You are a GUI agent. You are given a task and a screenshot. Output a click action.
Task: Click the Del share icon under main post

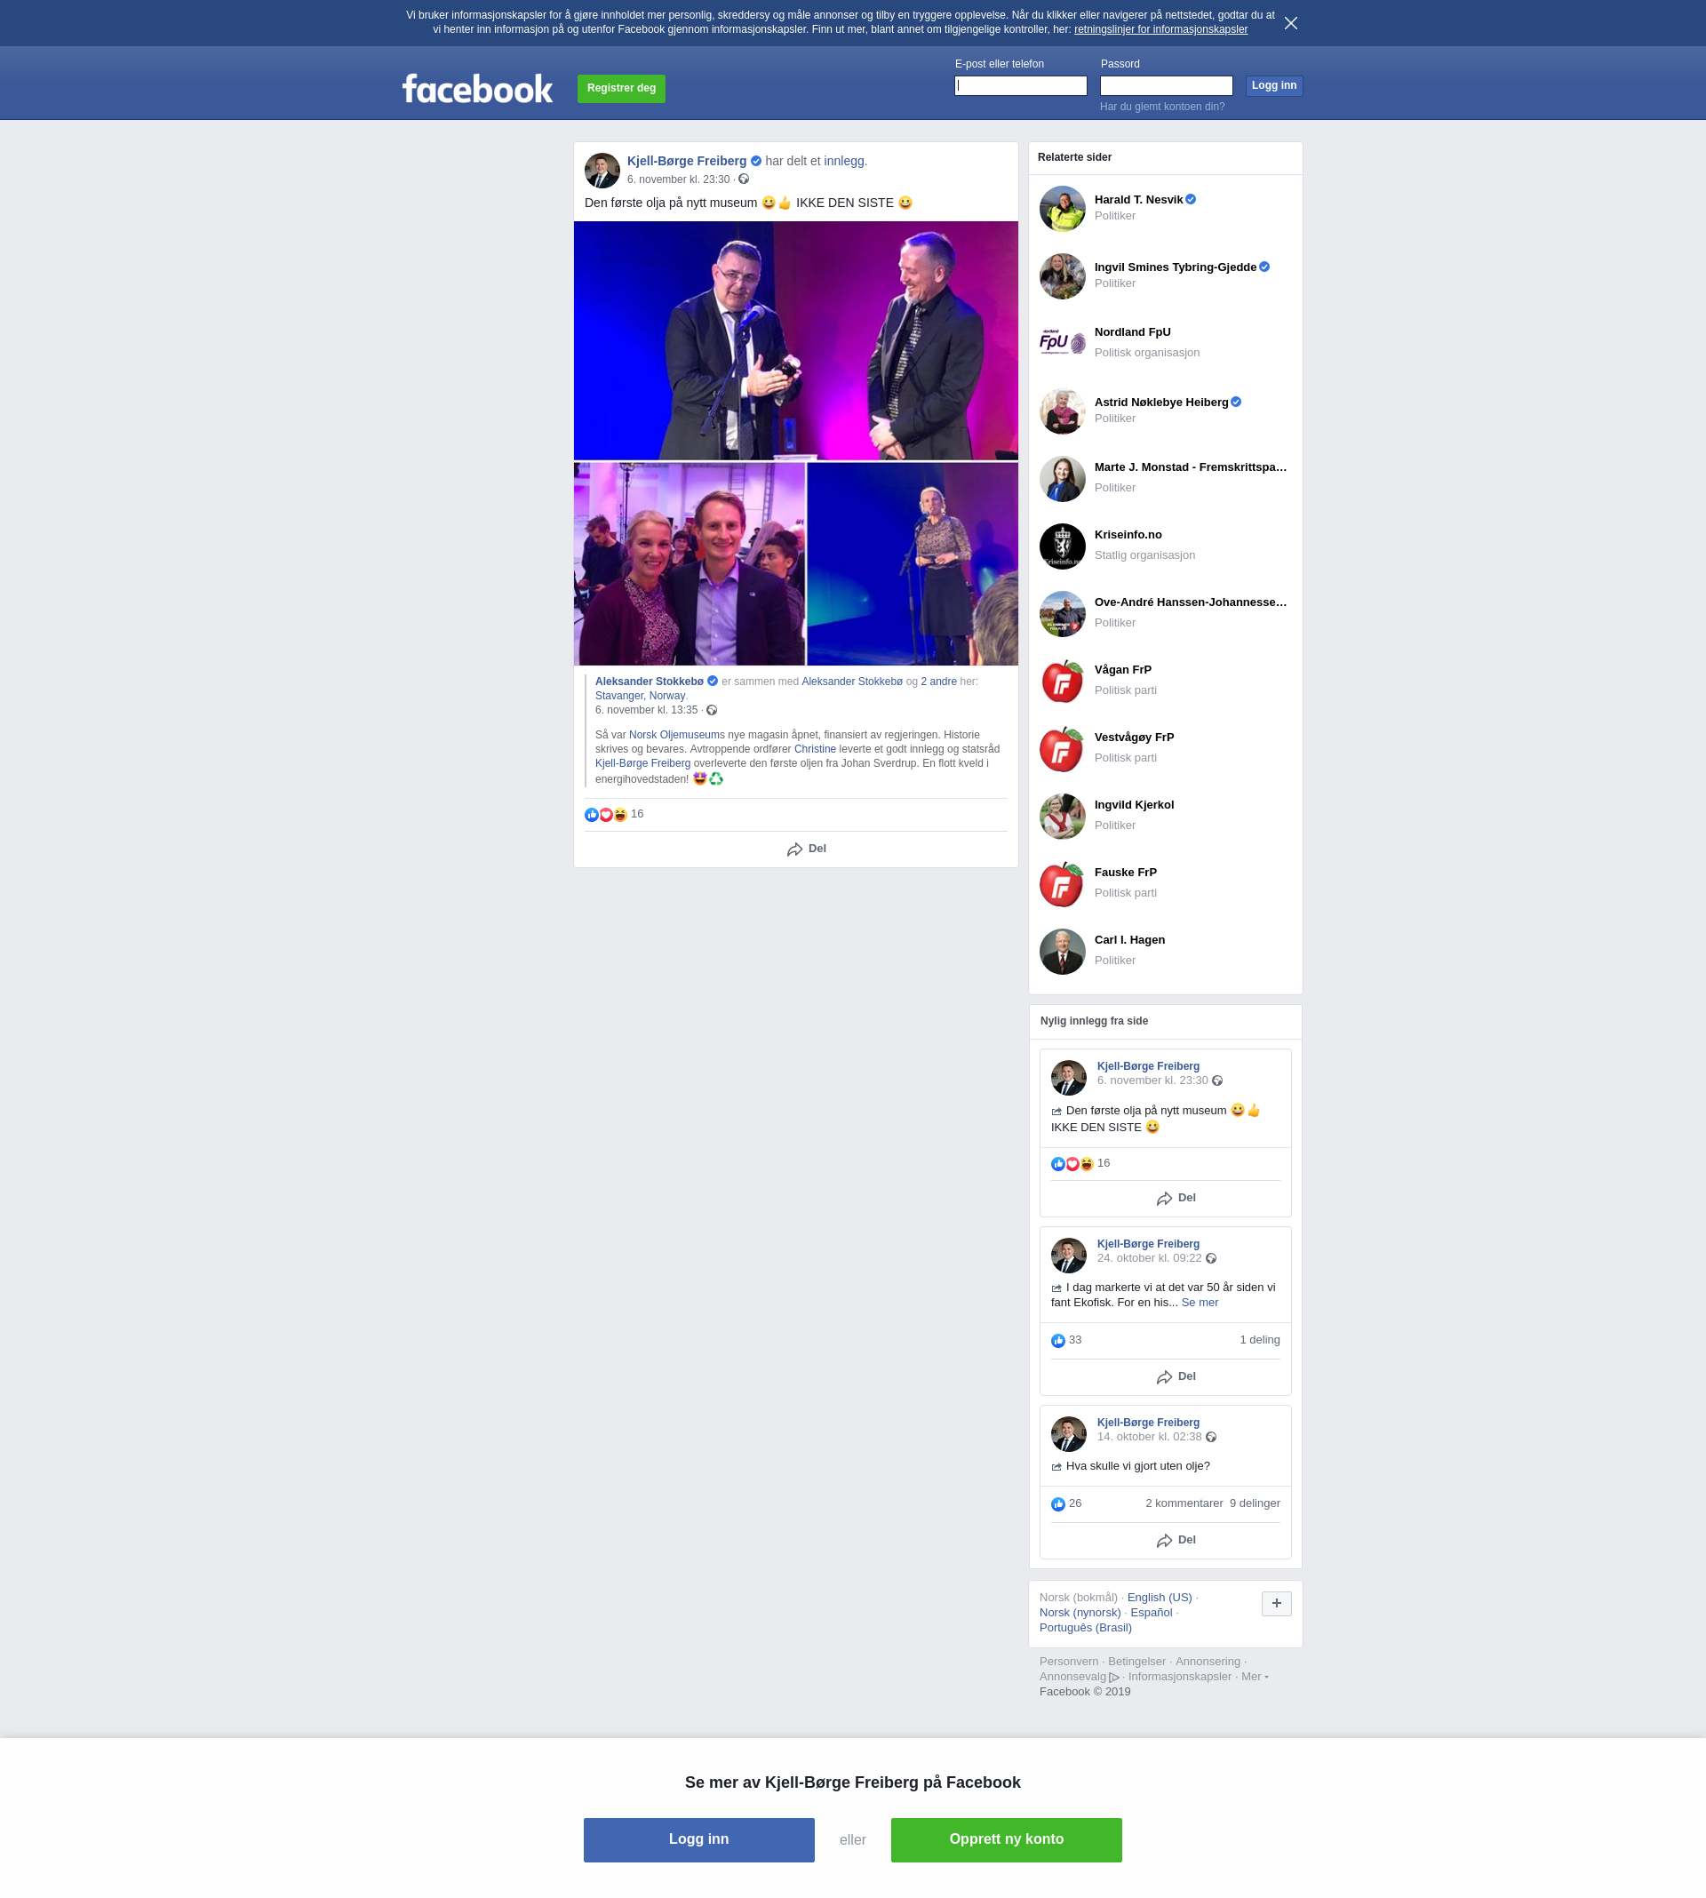click(x=795, y=849)
